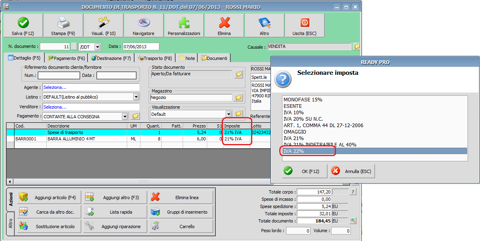Expand the Pagamento dropdown
The image size is (480, 241).
tap(125, 116)
